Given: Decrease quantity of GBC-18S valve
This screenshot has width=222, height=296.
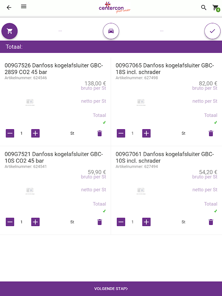Looking at the screenshot, I should [x=121, y=133].
